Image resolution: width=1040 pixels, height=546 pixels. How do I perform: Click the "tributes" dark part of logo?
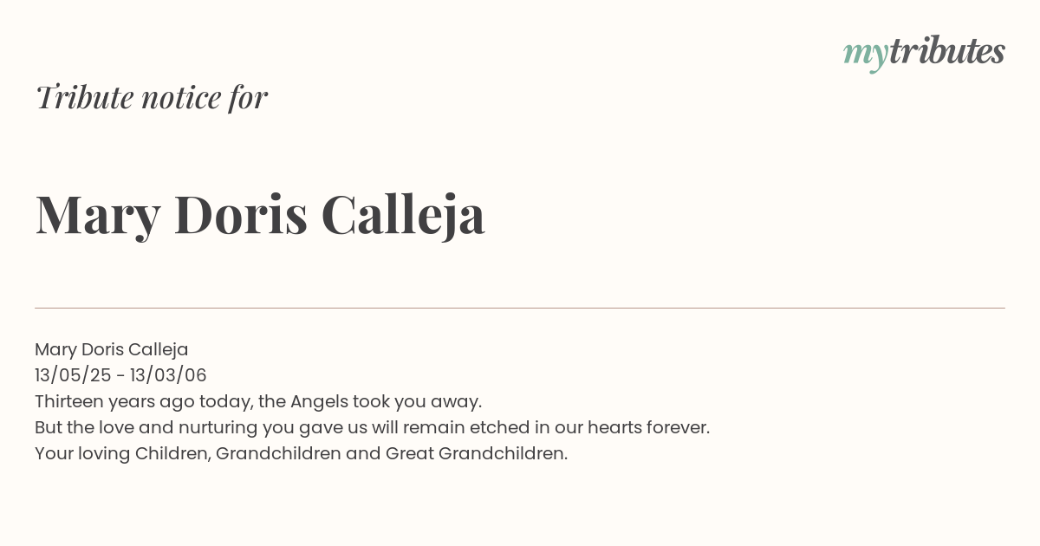click(x=947, y=51)
